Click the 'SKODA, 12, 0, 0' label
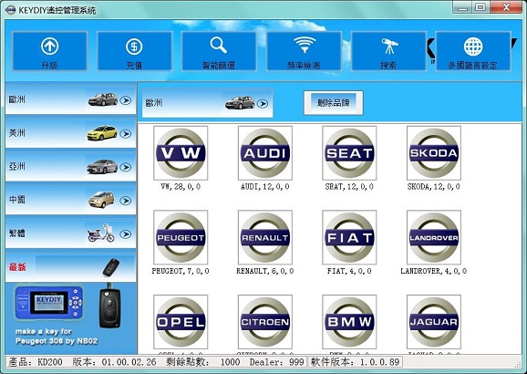Screen dimensions: 527x374 [x=434, y=187]
